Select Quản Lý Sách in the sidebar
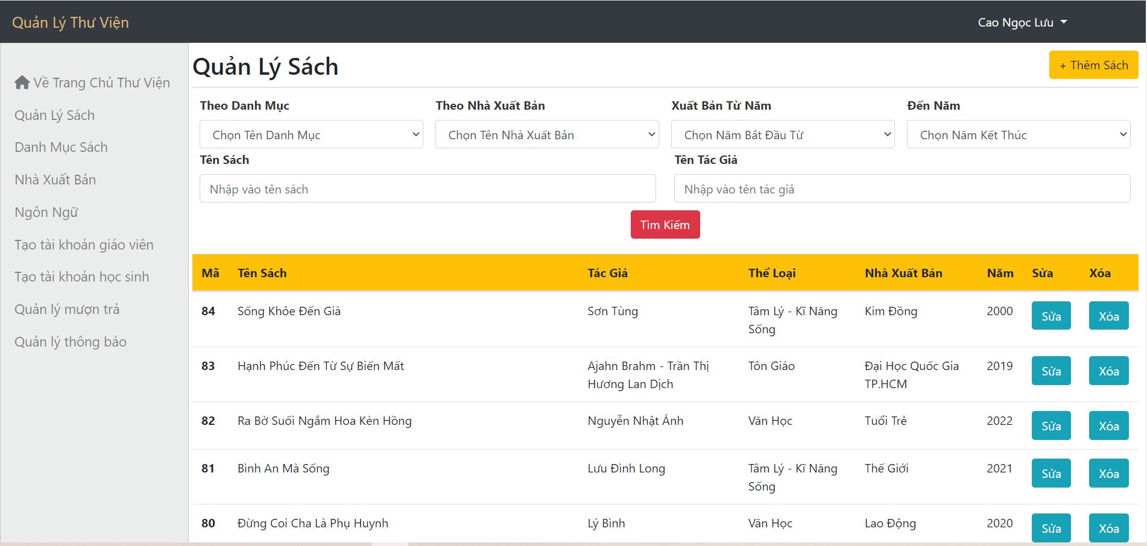 pos(54,115)
